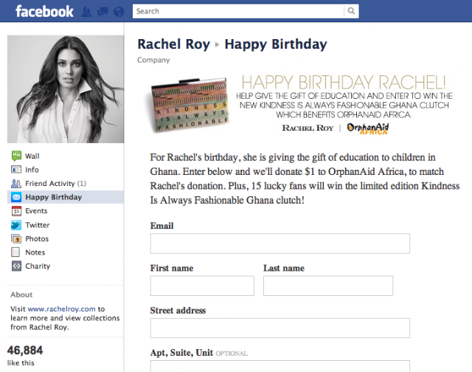The image size is (472, 372).
Task: Click into the Street address field
Action: (280, 328)
